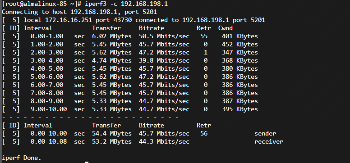The width and height of the screenshot is (350, 163).
Task: Click the 'receiver' label
Action: pyautogui.click(x=269, y=141)
